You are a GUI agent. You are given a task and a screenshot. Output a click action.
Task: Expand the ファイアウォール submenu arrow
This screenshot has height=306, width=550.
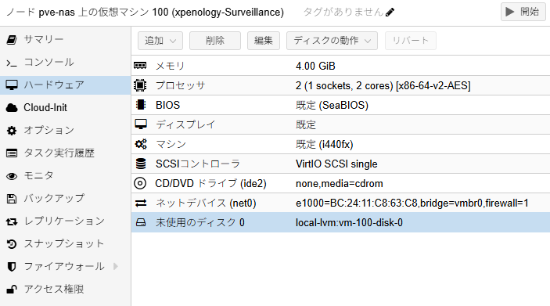[x=116, y=266]
